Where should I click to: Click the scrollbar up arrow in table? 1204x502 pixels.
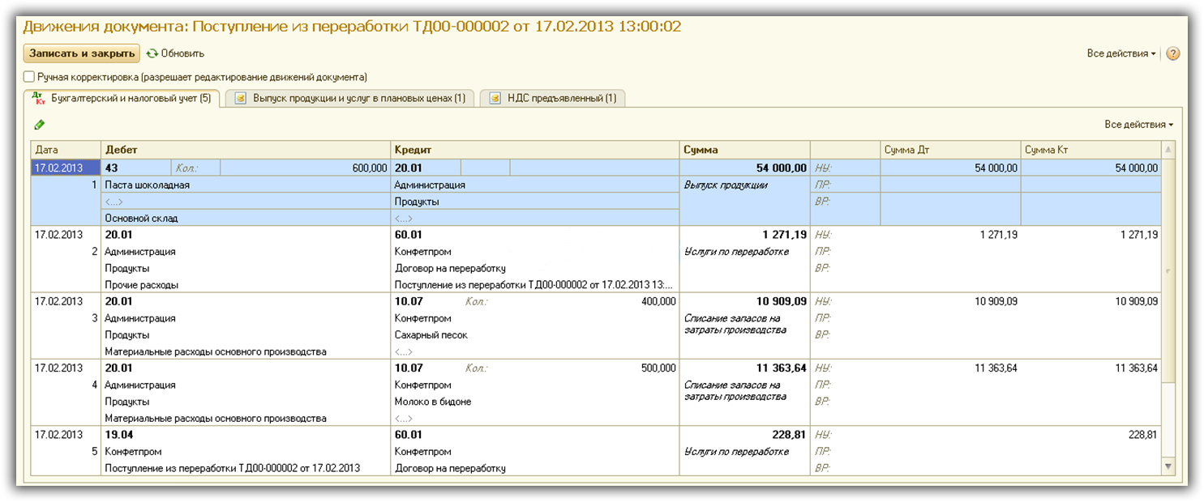[x=1168, y=151]
